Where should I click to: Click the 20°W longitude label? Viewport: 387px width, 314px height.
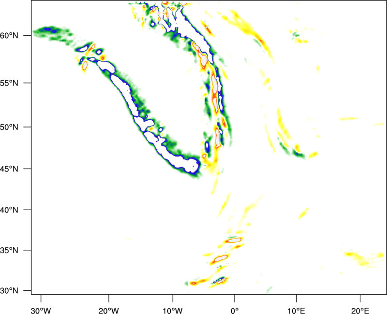(x=109, y=311)
